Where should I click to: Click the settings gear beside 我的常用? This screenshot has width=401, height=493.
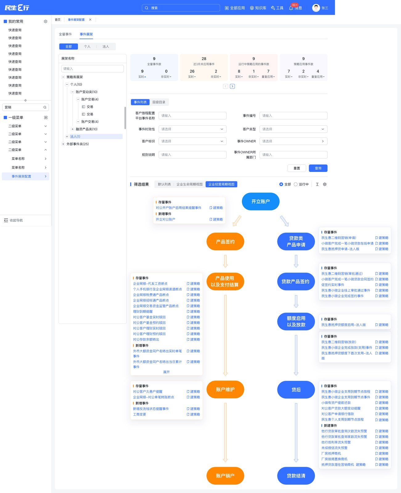(46, 22)
